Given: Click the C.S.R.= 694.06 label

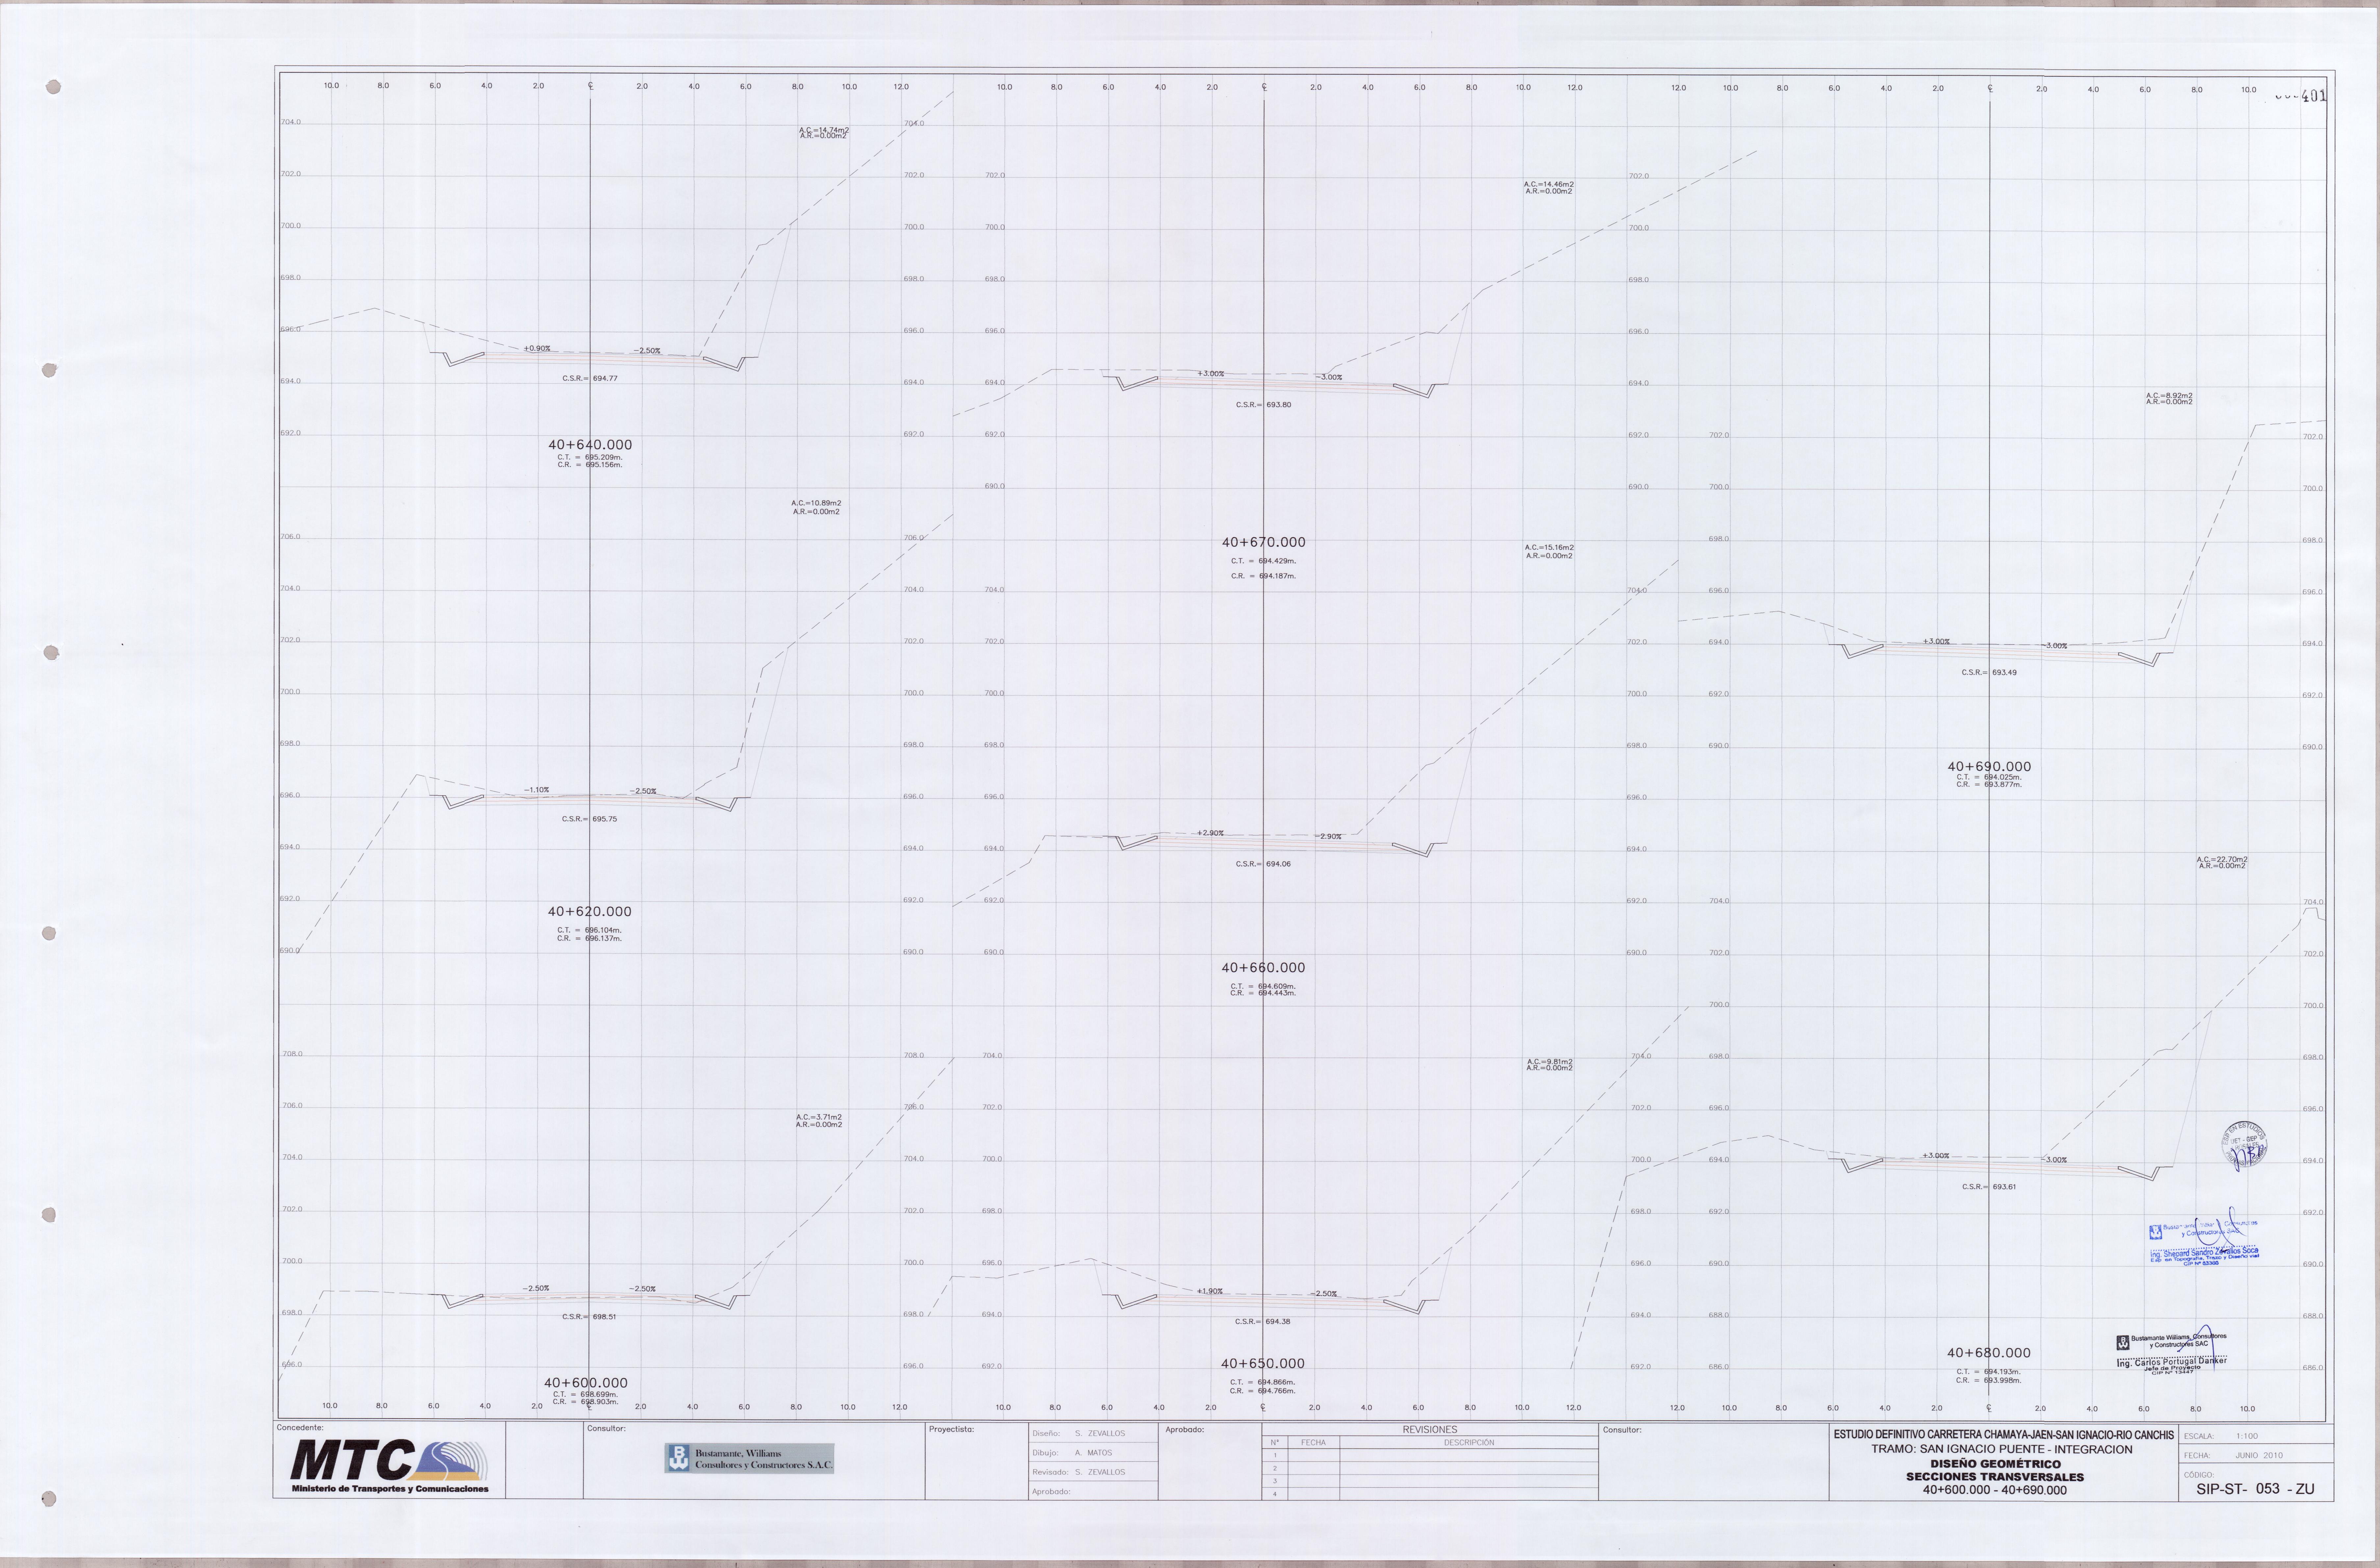Looking at the screenshot, I should tap(1263, 864).
